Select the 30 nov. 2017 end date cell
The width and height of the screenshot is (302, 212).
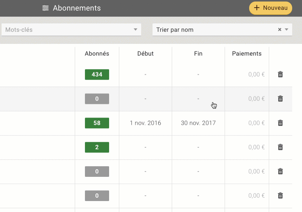[x=198, y=123]
